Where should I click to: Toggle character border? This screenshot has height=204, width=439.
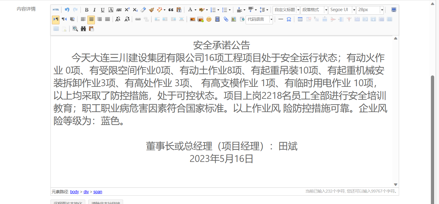111,10
